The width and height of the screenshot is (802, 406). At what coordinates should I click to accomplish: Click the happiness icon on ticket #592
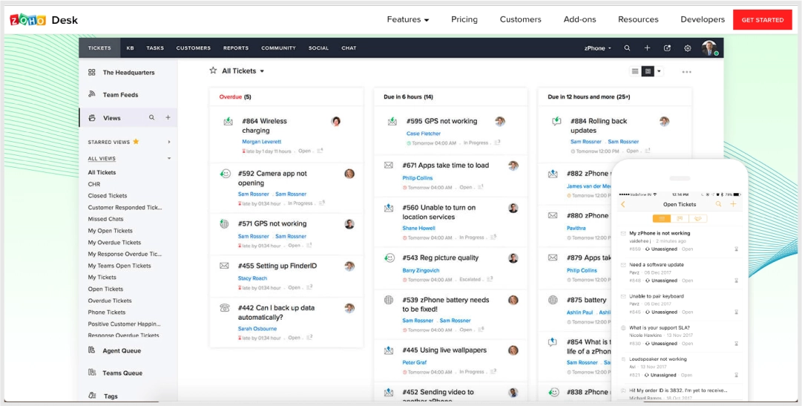pyautogui.click(x=225, y=174)
